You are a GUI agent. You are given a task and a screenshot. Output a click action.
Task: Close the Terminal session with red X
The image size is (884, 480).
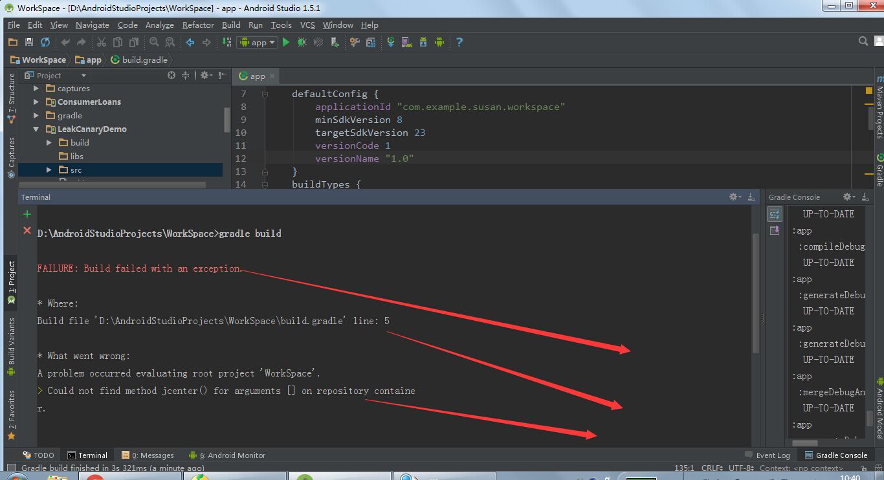[x=27, y=230]
